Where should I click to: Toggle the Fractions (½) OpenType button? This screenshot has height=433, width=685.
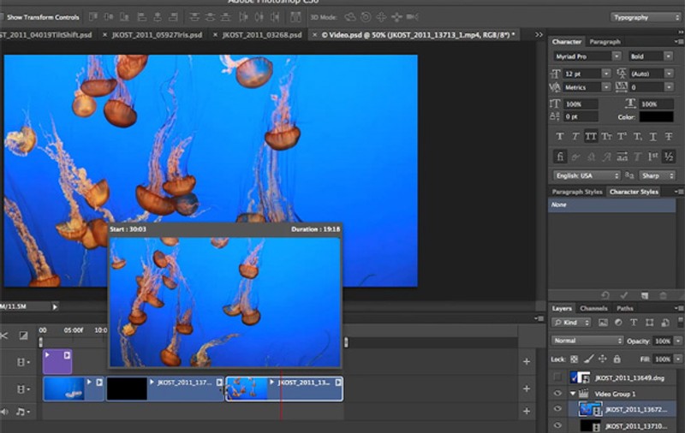(669, 157)
